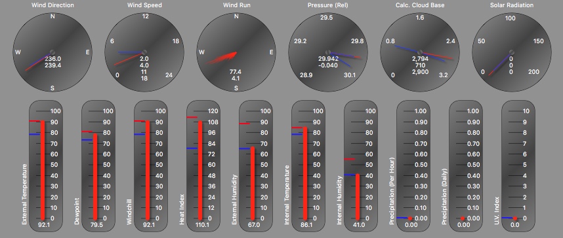The image size is (563, 238).
Task: Click the Wind Speed dial gauge
Action: (x=144, y=52)
